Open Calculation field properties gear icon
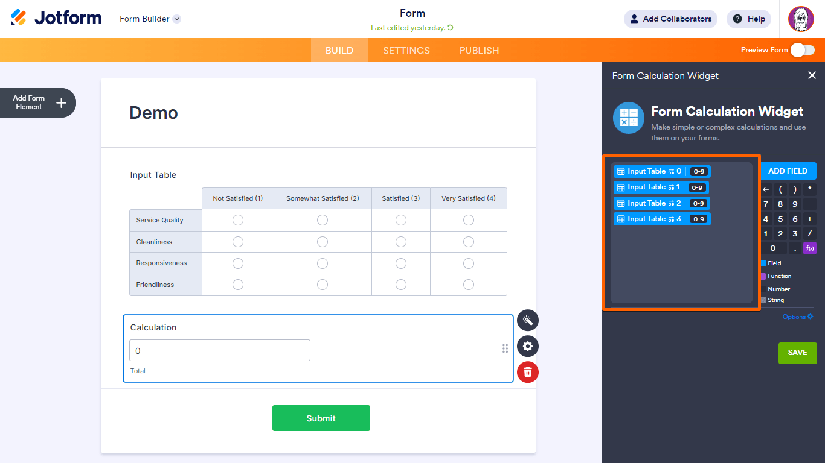 click(x=528, y=346)
